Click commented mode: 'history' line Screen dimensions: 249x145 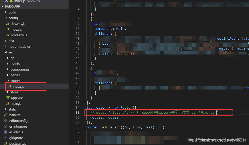click(154, 112)
